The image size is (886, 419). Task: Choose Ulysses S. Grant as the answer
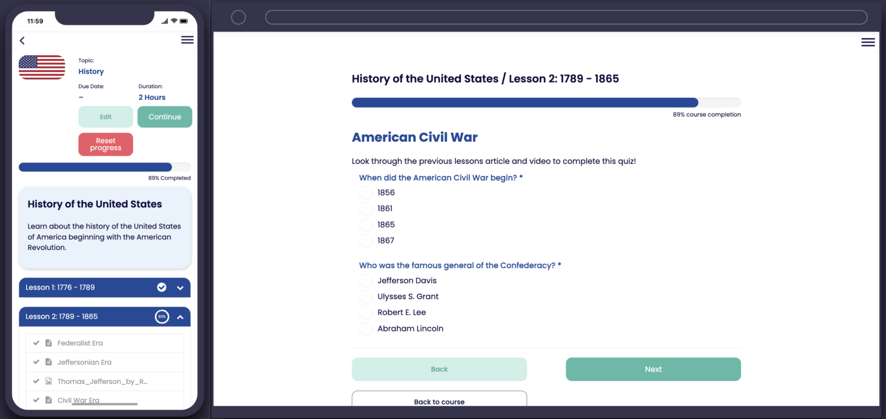tap(366, 297)
